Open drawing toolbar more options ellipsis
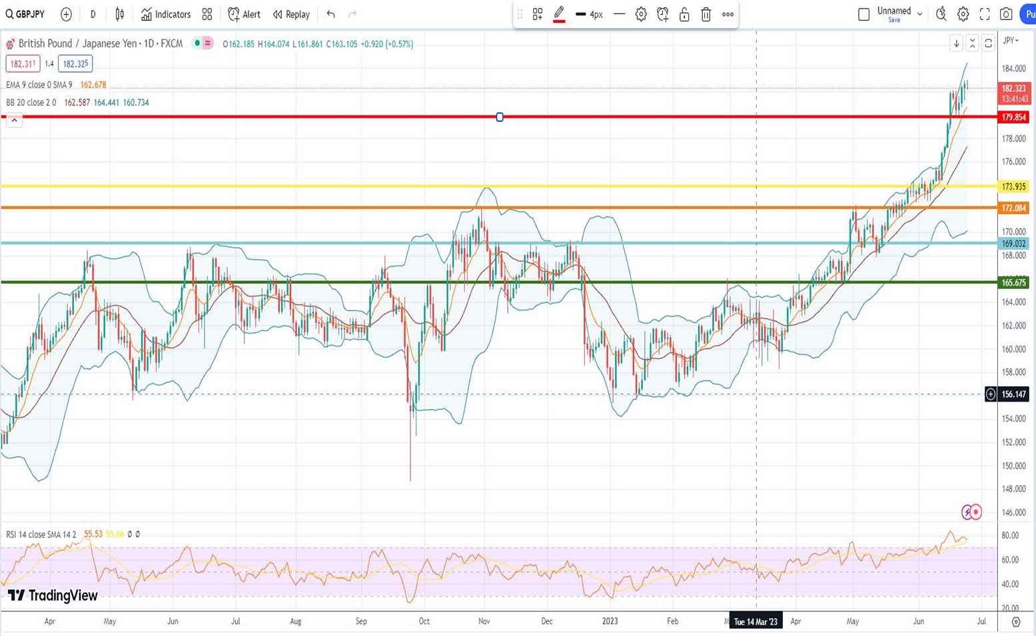The height and width of the screenshot is (636, 1036). click(x=728, y=14)
